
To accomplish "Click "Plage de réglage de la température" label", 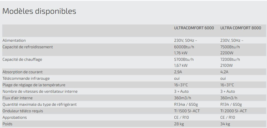I will click(34, 85).
